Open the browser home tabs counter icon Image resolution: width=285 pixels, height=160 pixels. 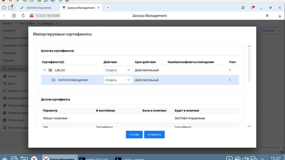(4, 8)
